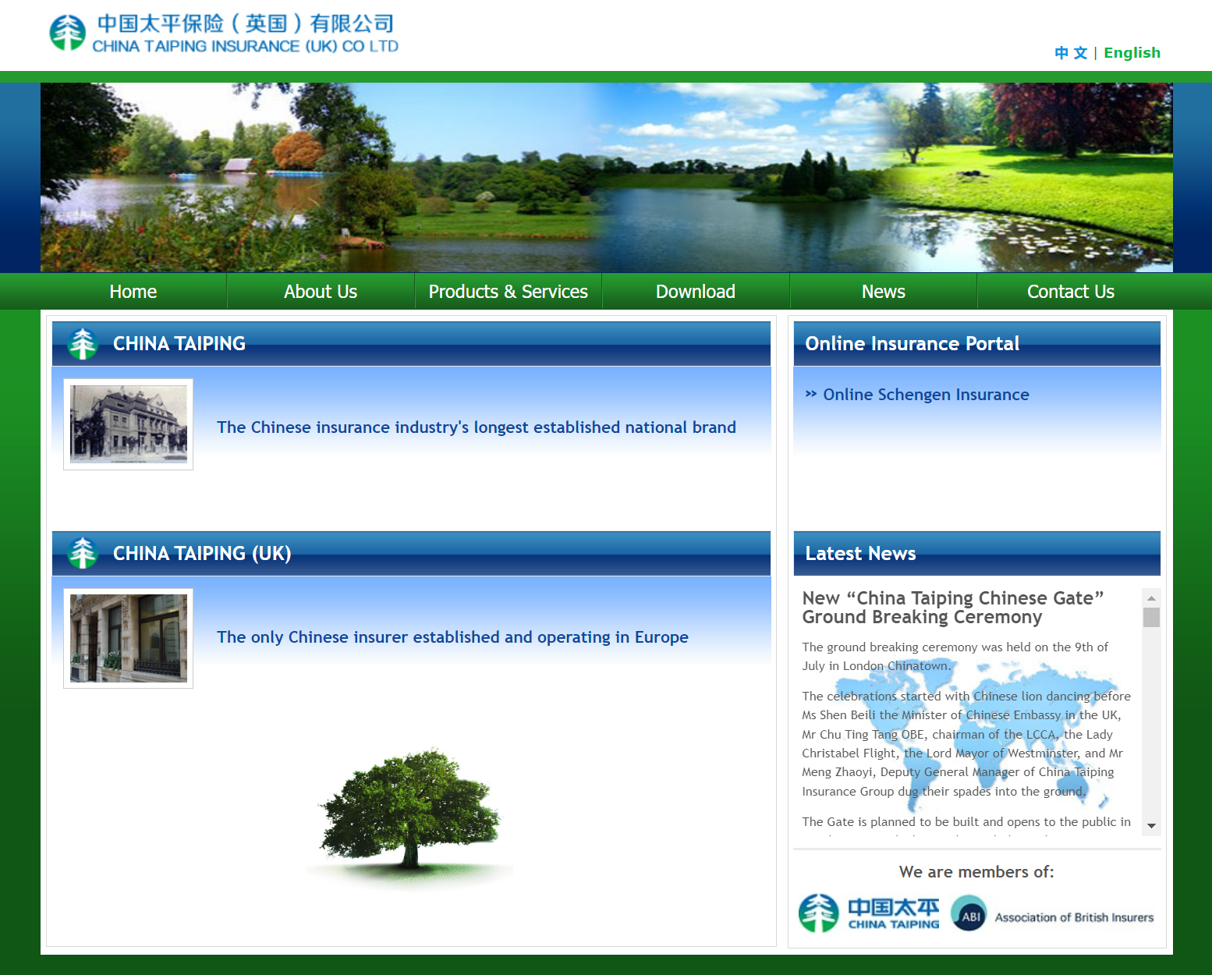Click Association of British Insurers text

tap(1074, 917)
